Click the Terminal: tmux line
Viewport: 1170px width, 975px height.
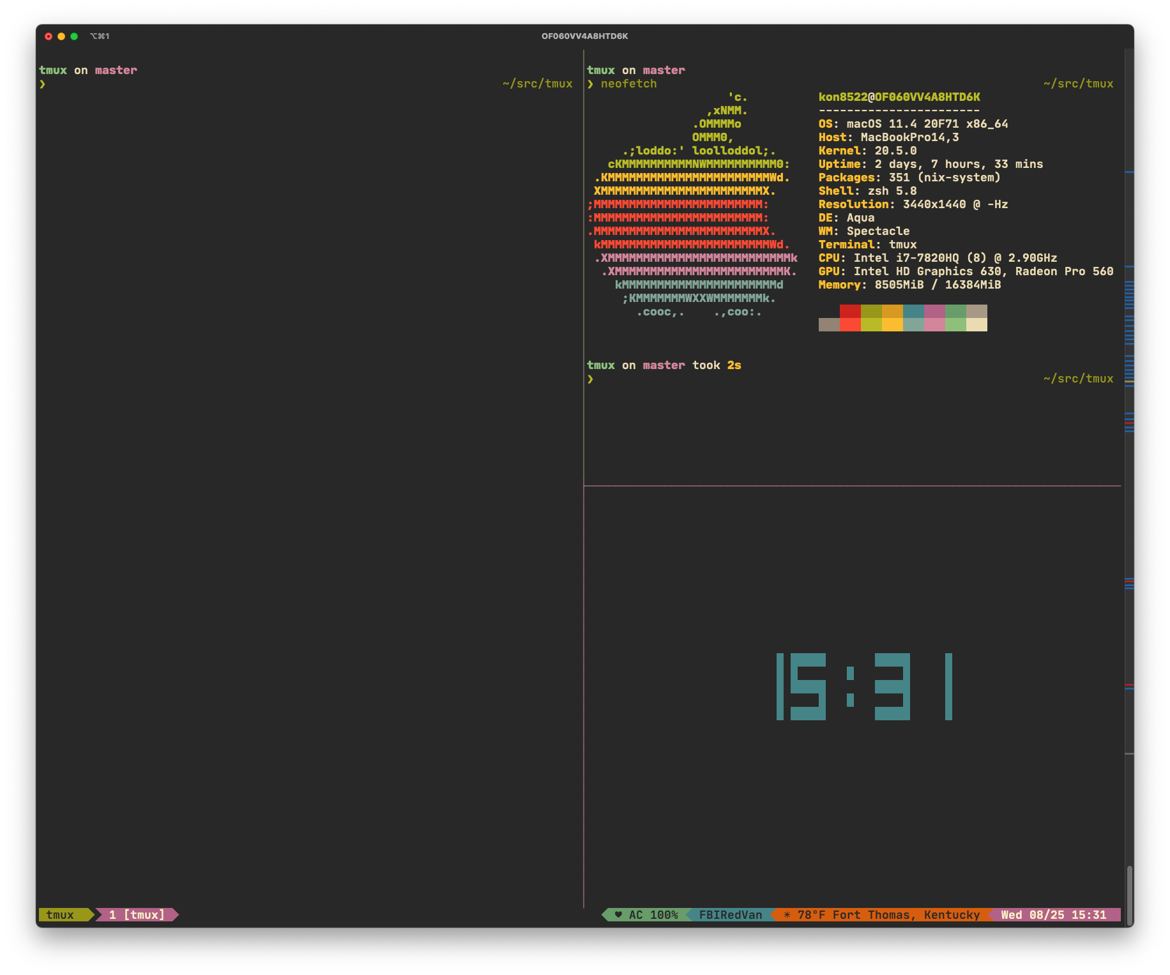point(867,245)
